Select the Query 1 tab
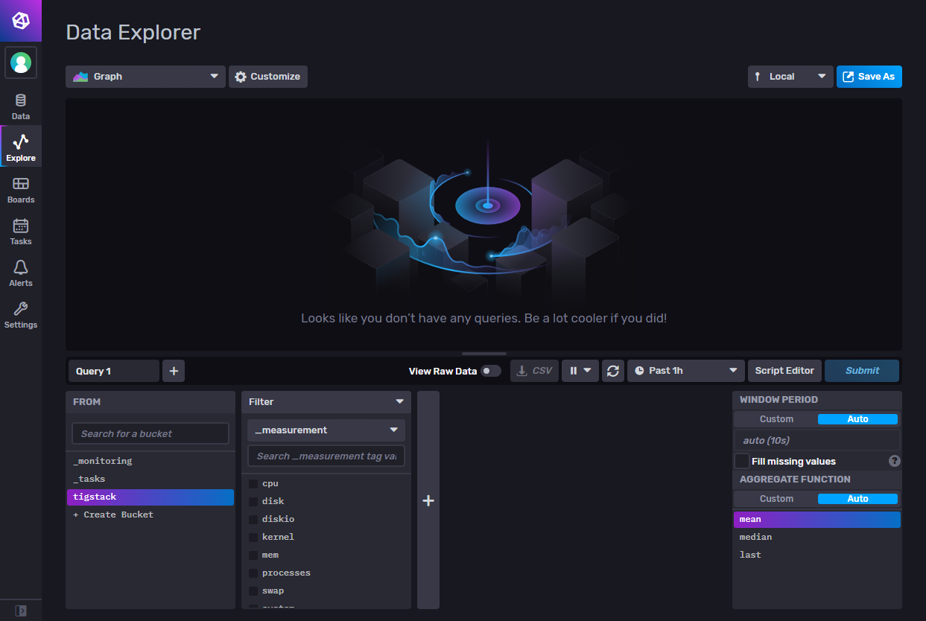The image size is (926, 621). (x=113, y=371)
